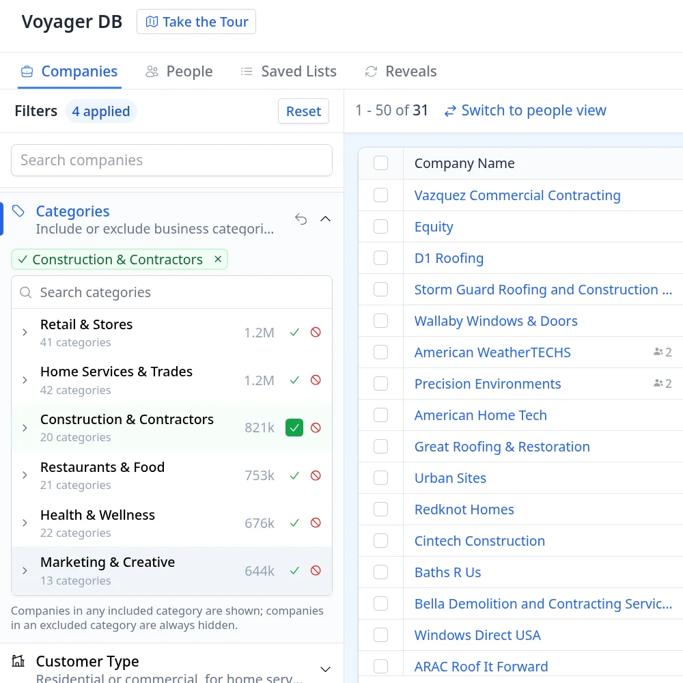
Task: Exclude the Health & Wellness category
Action: point(316,522)
